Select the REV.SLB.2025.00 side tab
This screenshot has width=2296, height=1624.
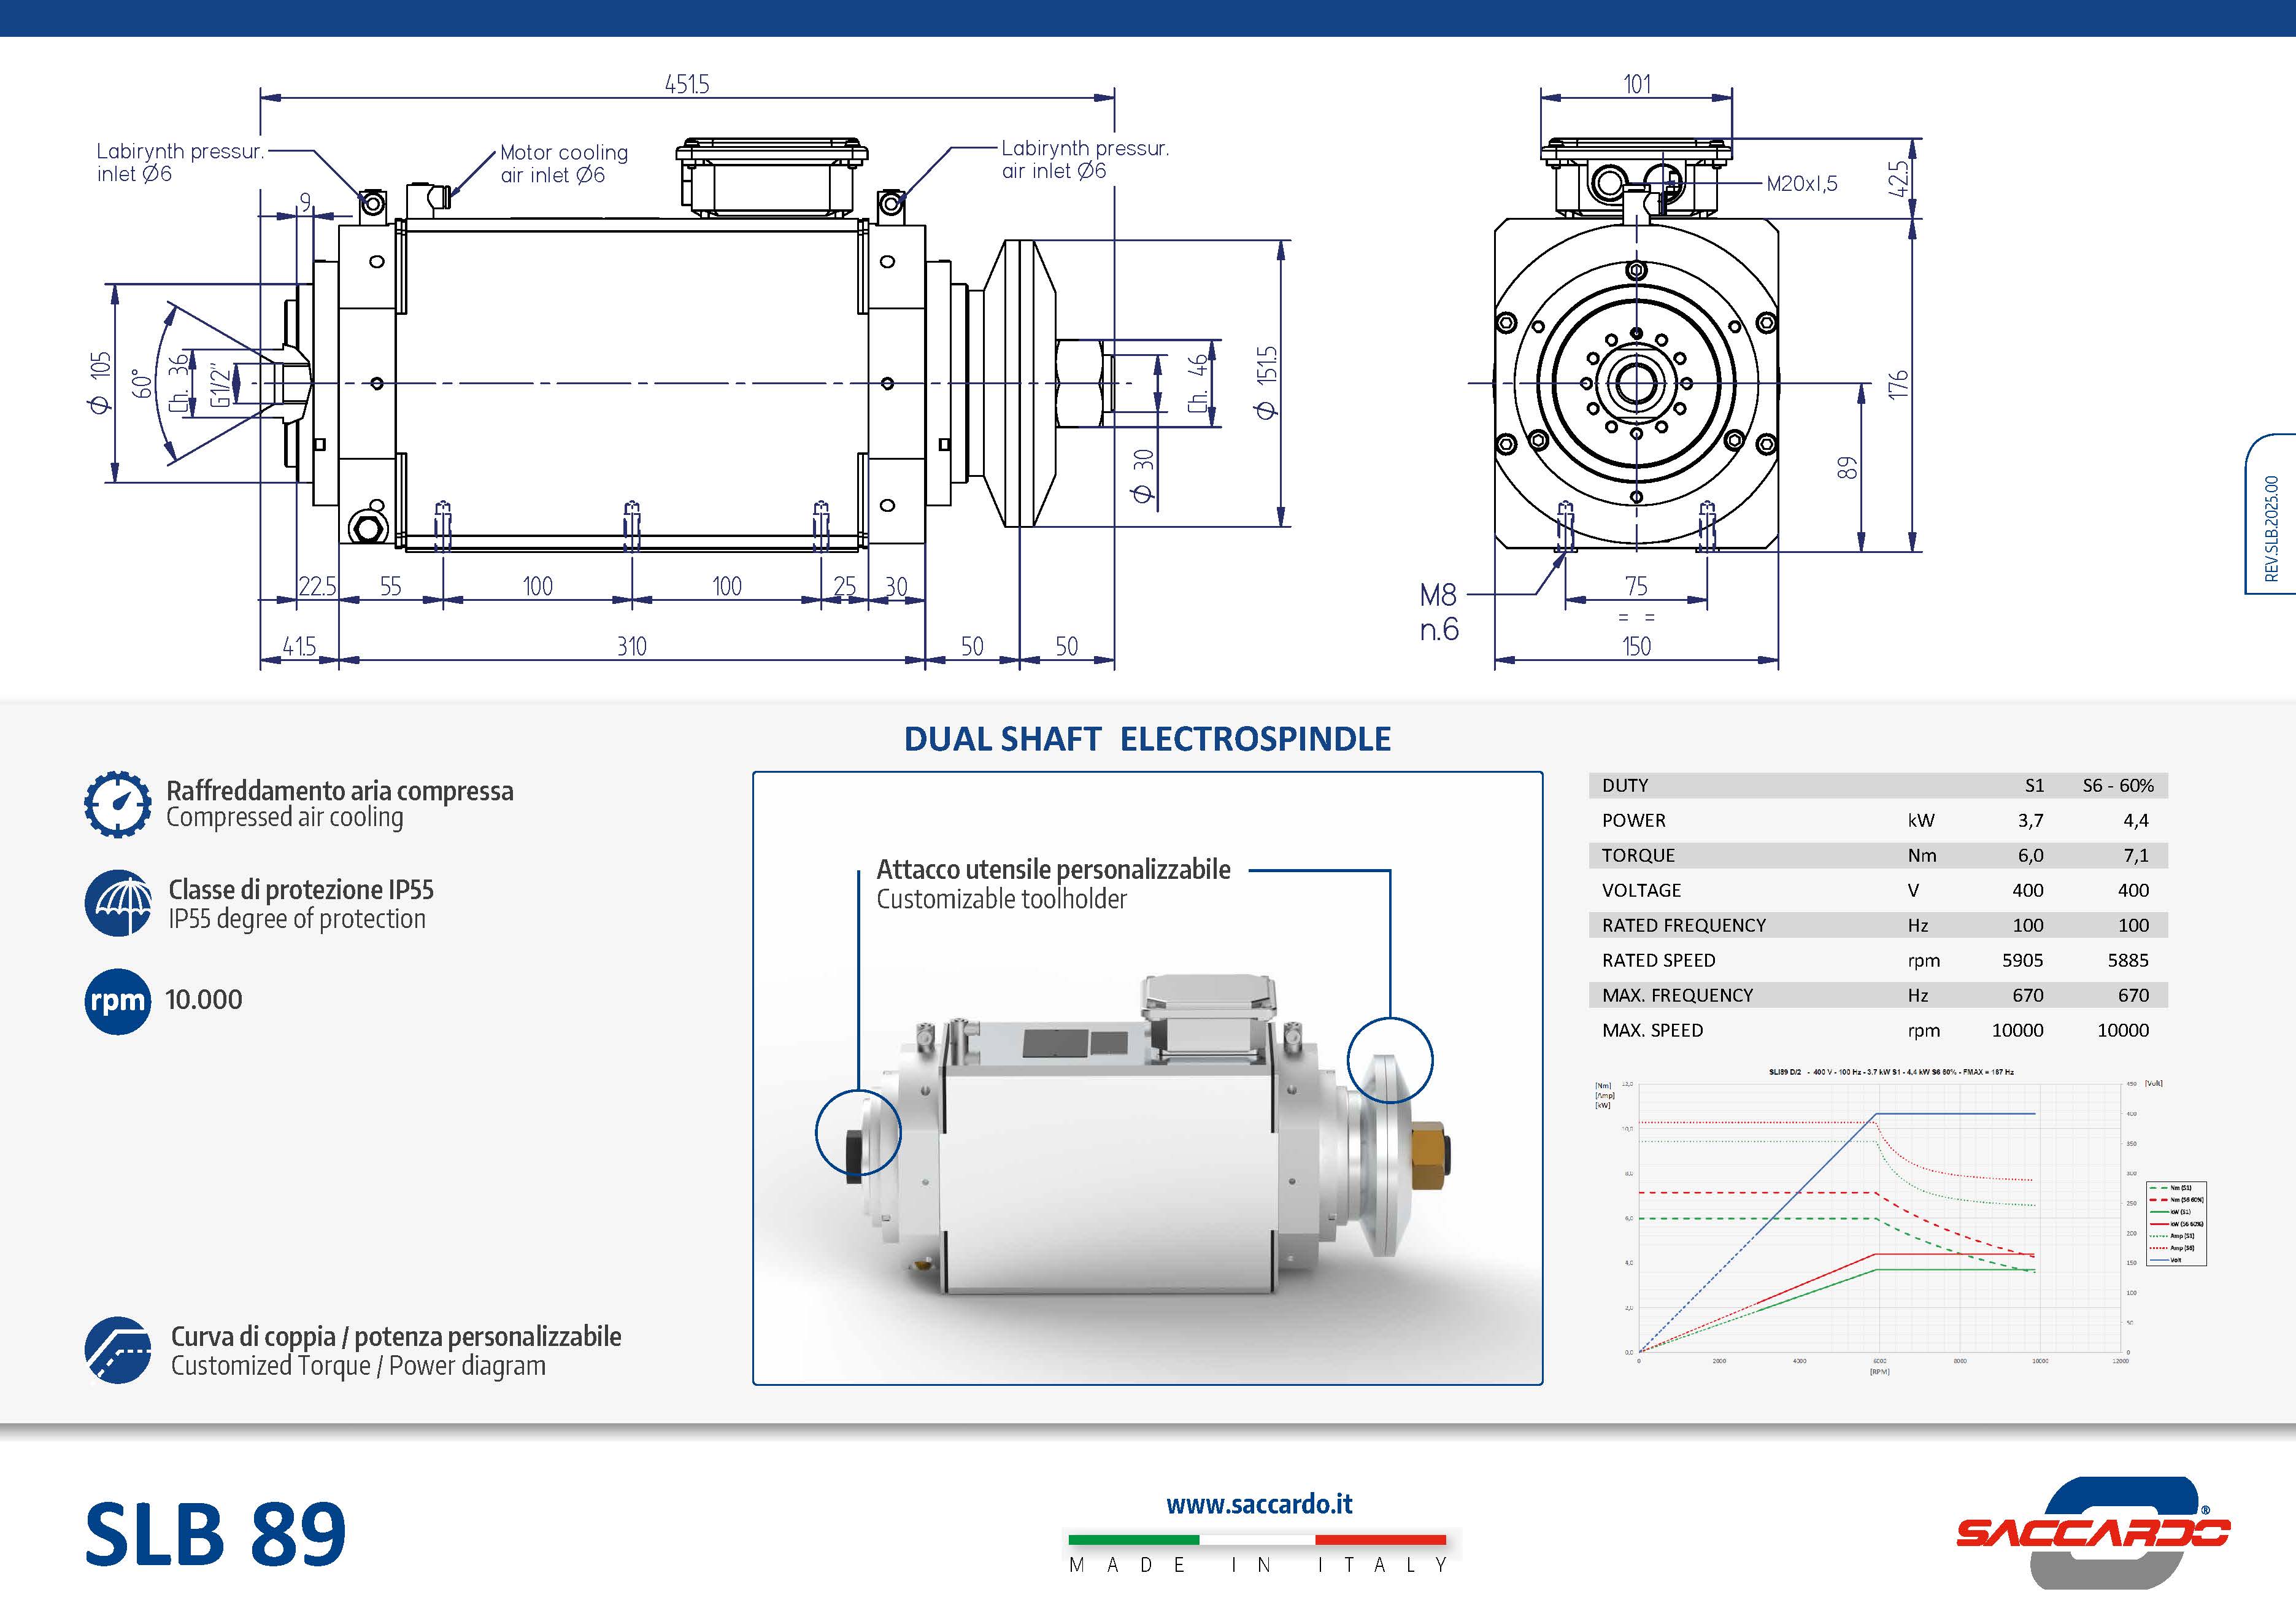2271,514
